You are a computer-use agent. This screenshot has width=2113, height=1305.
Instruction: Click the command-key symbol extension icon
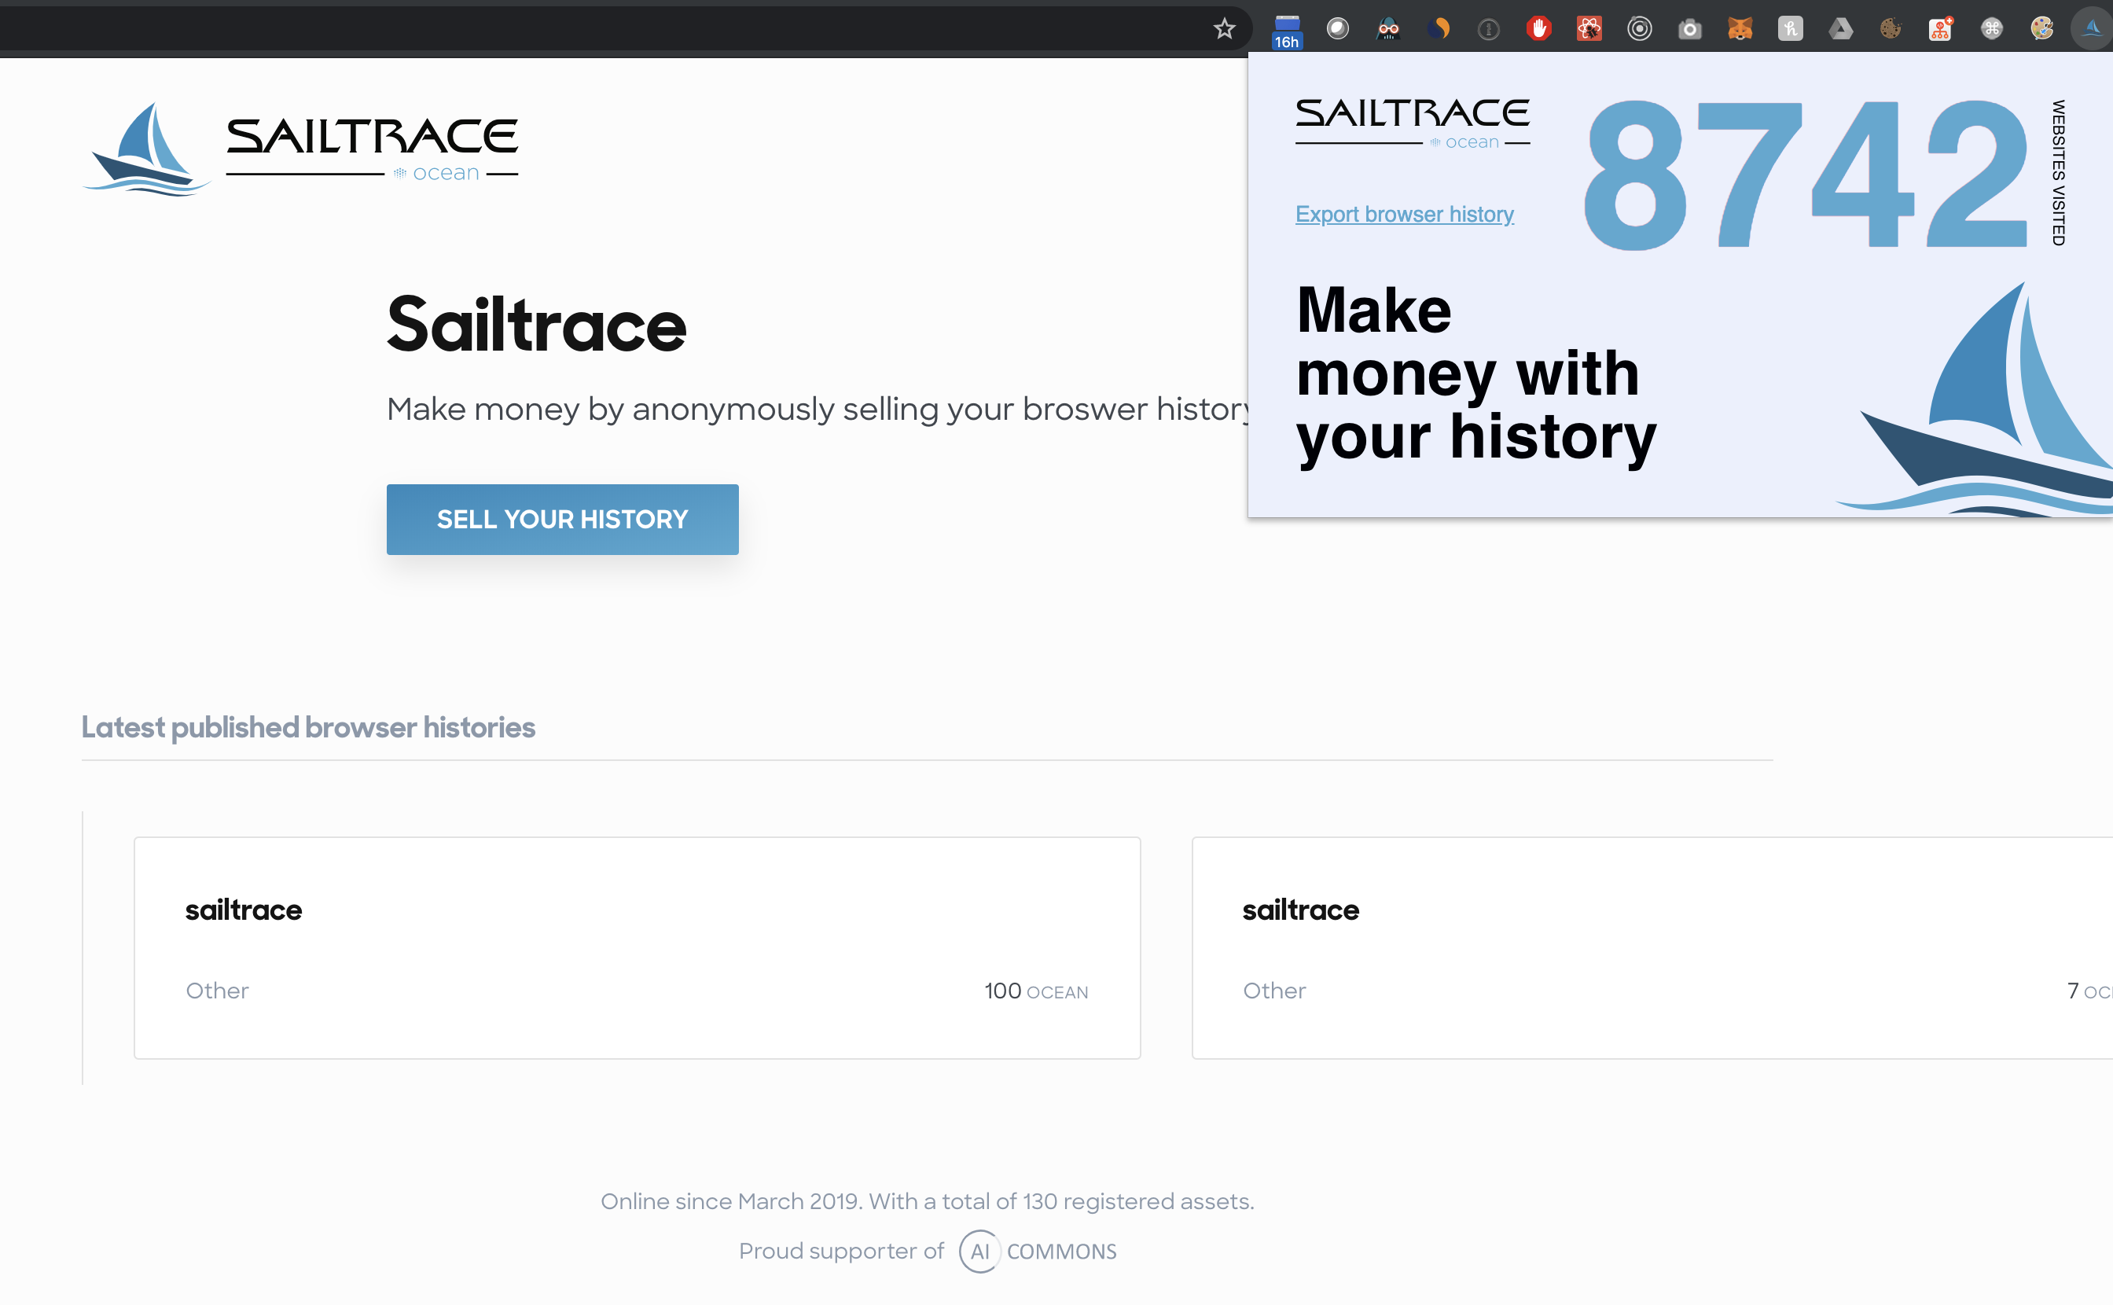[1991, 29]
